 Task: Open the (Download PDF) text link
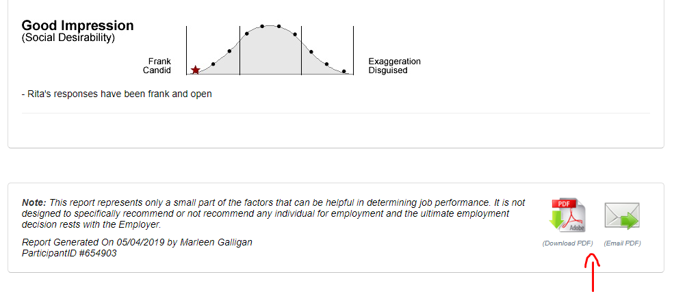coord(567,243)
